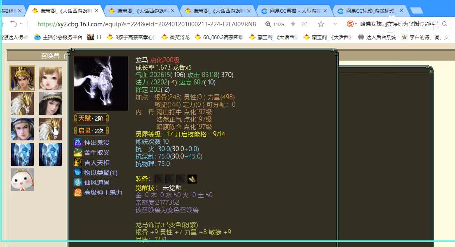Click the 舍生取义 skill icon
Screen dimensions: 455x247
[78, 152]
